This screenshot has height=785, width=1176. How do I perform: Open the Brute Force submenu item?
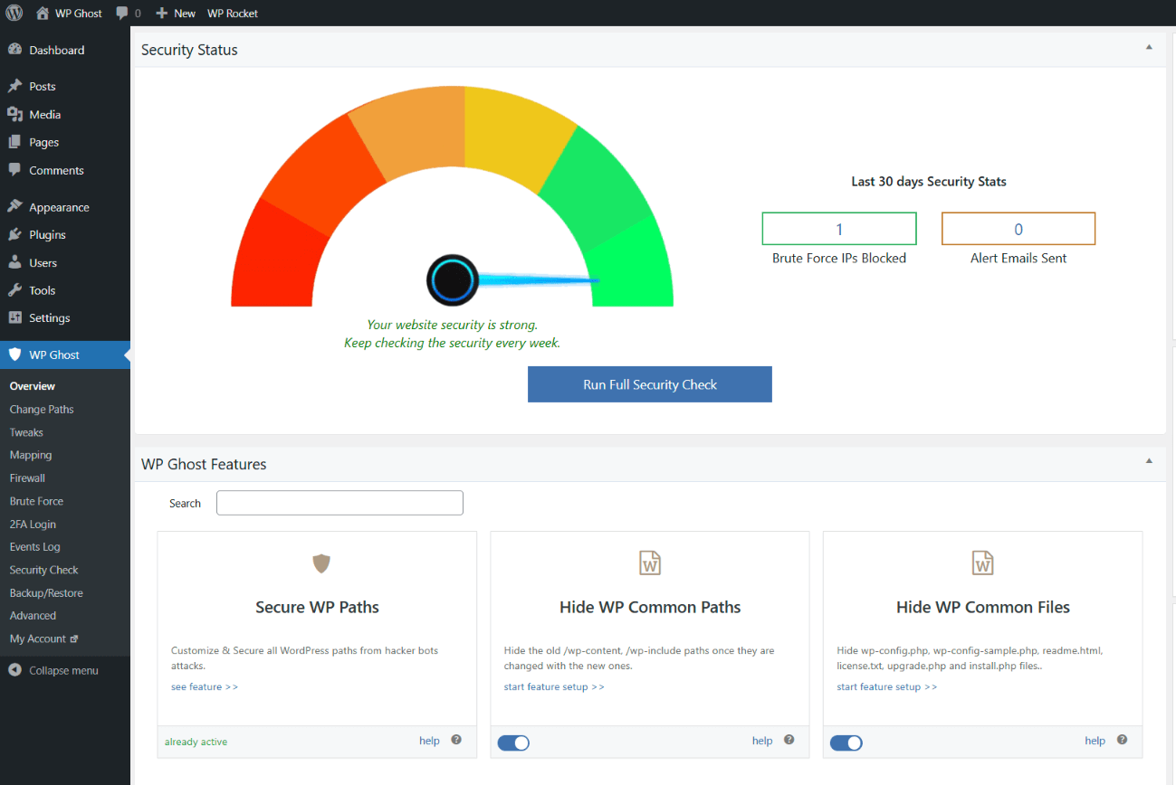[36, 501]
